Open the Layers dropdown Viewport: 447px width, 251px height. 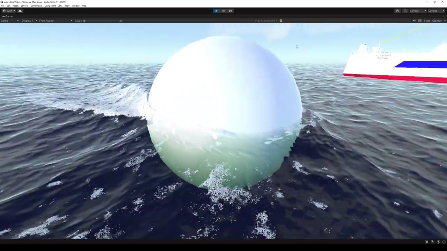pos(418,11)
